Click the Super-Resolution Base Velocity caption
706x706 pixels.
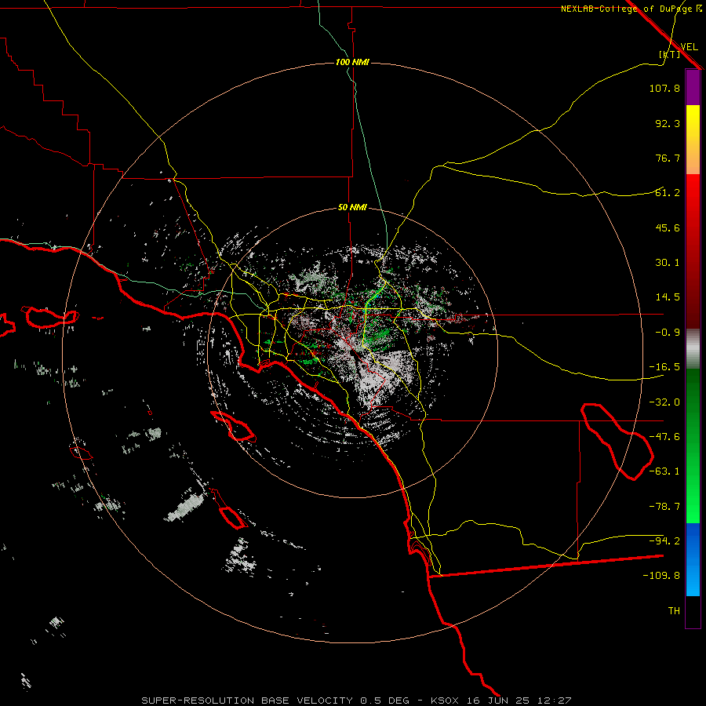pyautogui.click(x=356, y=701)
